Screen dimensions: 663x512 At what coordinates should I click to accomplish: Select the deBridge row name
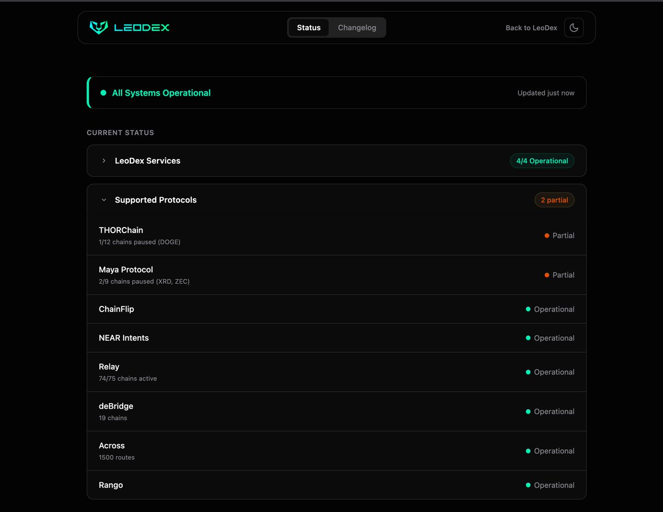(x=116, y=406)
